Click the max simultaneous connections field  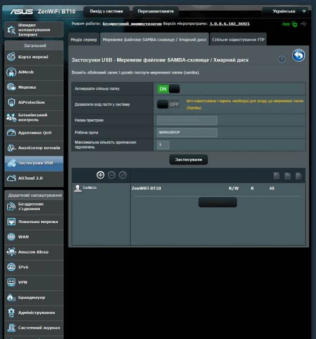(163, 145)
